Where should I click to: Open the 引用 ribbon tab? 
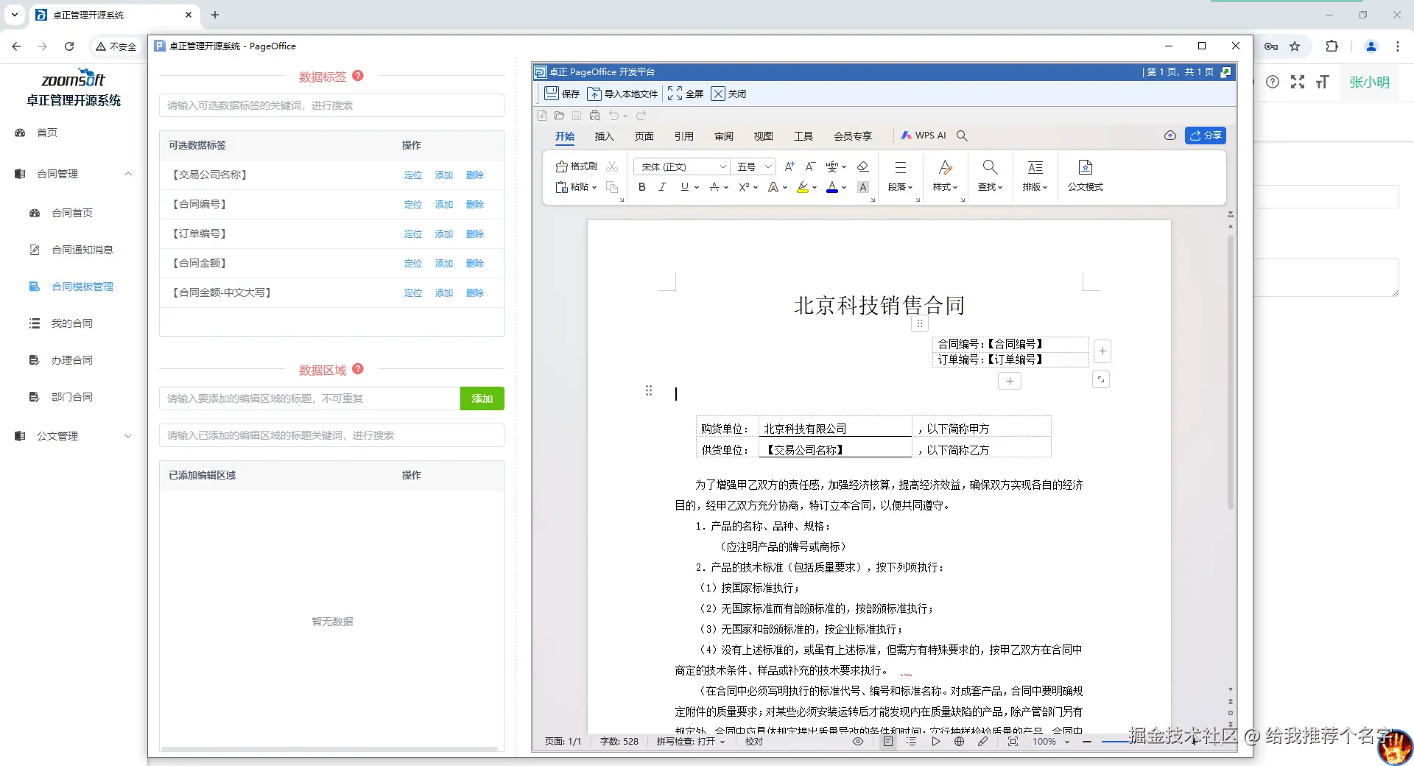coord(683,136)
